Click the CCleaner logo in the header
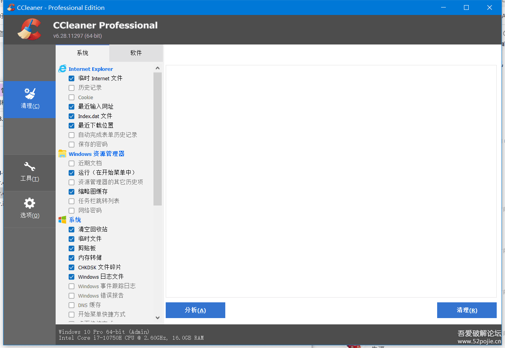 (x=29, y=30)
